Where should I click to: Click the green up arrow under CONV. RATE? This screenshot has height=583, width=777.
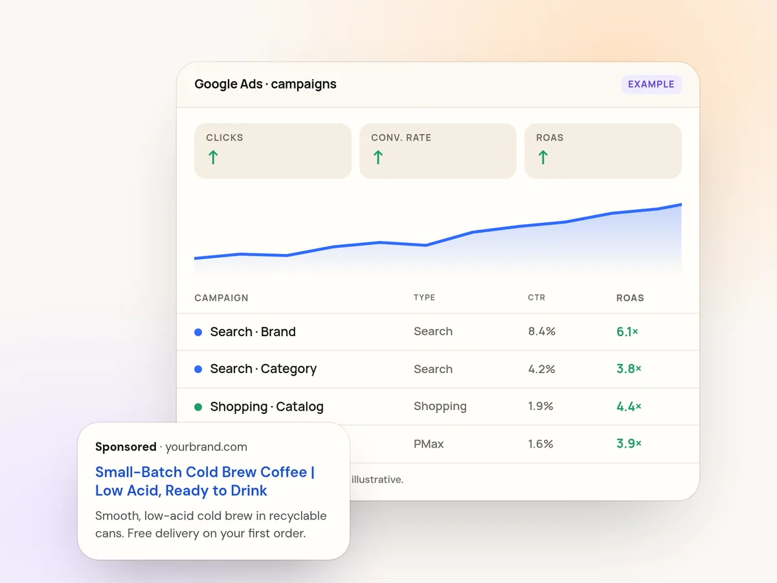pyautogui.click(x=378, y=157)
